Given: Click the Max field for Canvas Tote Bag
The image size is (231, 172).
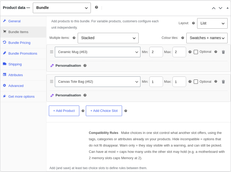Looking at the screenshot, I should click(x=179, y=82).
